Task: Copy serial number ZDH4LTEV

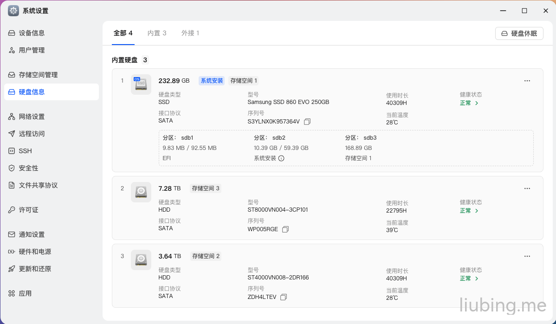Action: coord(284,297)
